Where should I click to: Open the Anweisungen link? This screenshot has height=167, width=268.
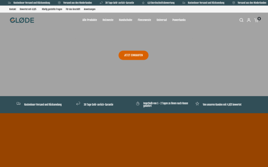[x=90, y=9]
